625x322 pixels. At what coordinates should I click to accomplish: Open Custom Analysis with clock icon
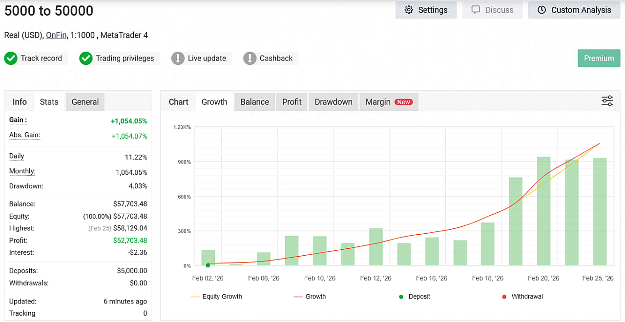574,10
